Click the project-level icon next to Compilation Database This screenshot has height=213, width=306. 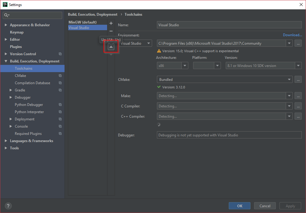tap(60, 83)
